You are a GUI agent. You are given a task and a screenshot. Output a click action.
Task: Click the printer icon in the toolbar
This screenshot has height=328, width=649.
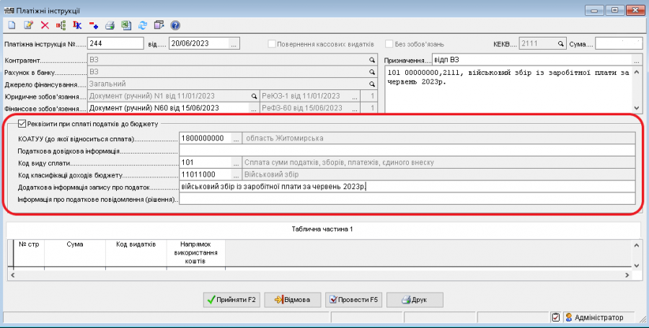[110, 25]
